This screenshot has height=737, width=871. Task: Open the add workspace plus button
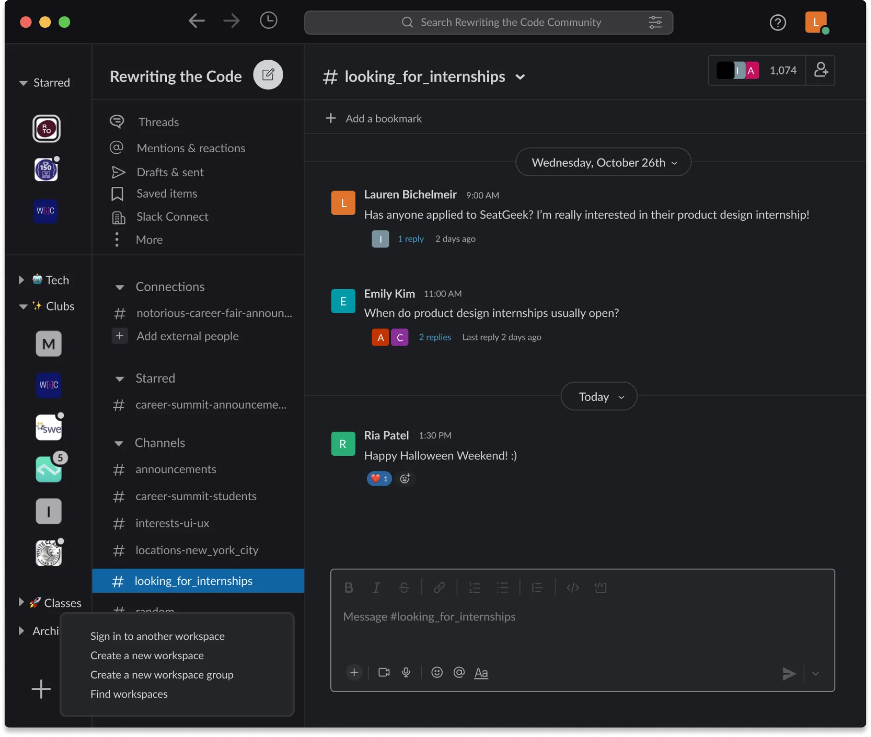pos(41,689)
